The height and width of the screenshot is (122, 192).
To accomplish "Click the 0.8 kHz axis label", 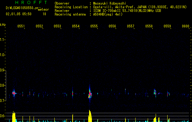I will click(x=2, y=85).
